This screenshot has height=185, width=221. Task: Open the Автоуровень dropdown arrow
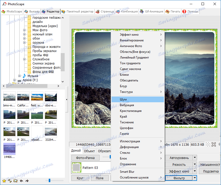click(x=195, y=158)
